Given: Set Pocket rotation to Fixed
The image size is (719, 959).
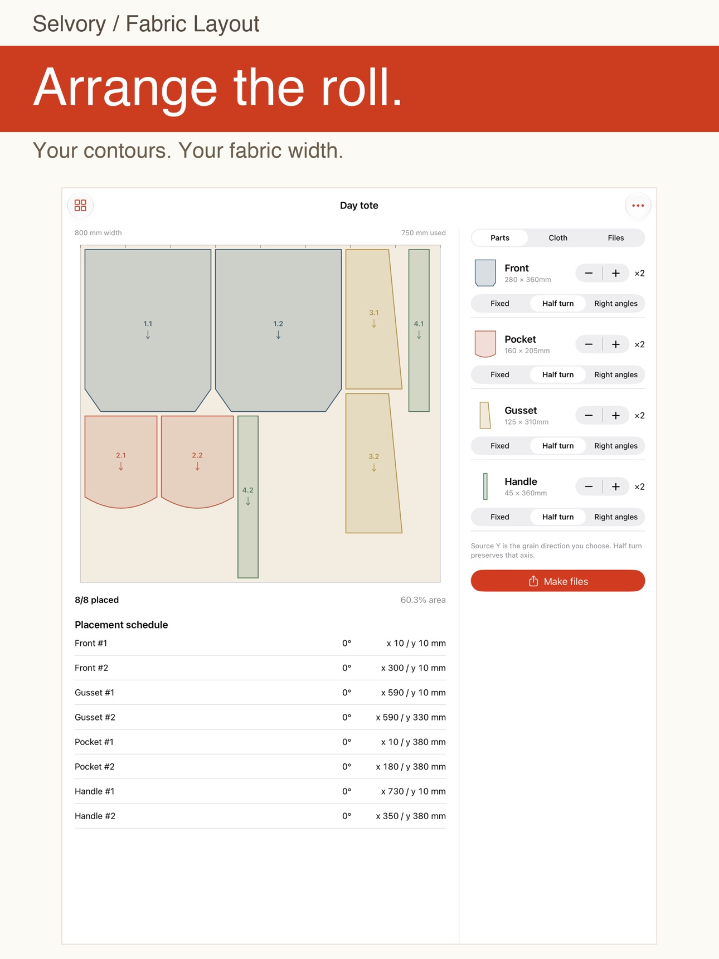Looking at the screenshot, I should pyautogui.click(x=500, y=374).
